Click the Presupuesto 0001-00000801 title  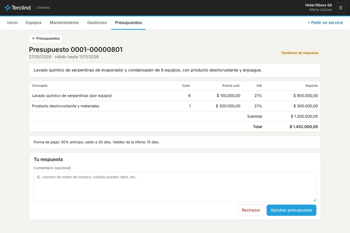click(76, 50)
